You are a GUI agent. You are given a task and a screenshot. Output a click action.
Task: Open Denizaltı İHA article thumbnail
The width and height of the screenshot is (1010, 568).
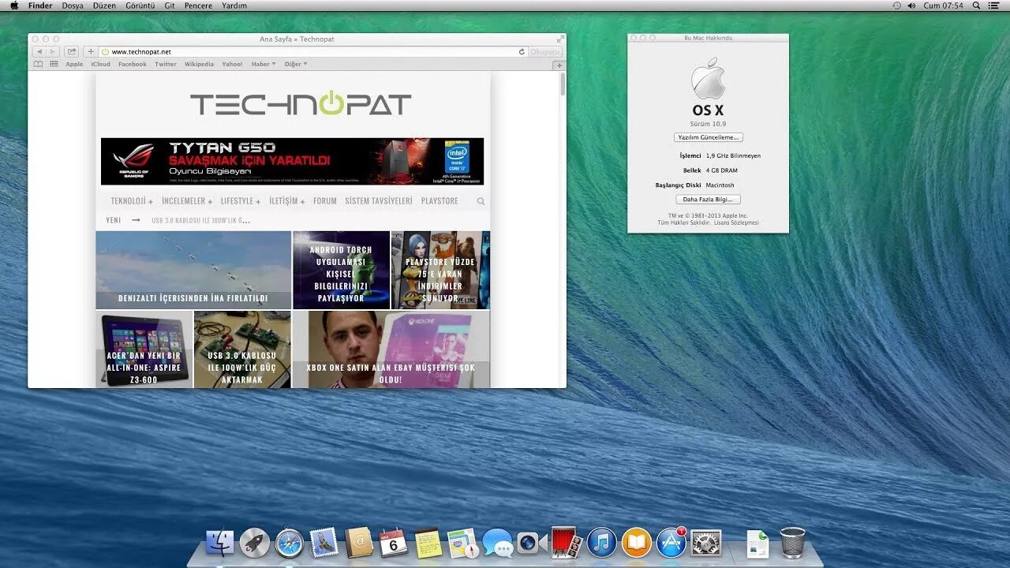[x=193, y=270]
